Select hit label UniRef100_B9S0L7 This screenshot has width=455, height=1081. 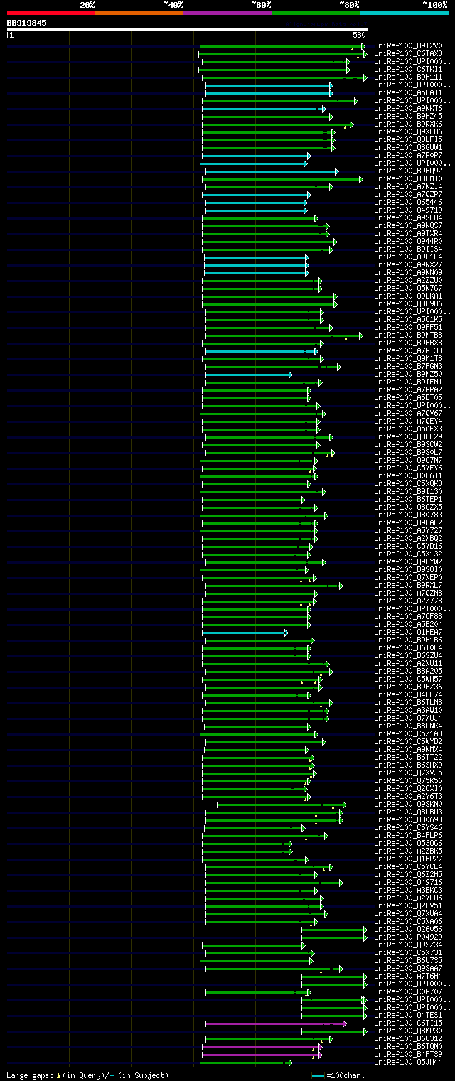(408, 452)
